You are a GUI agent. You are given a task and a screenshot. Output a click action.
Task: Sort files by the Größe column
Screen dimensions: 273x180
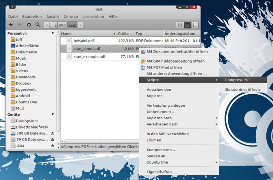click(123, 34)
